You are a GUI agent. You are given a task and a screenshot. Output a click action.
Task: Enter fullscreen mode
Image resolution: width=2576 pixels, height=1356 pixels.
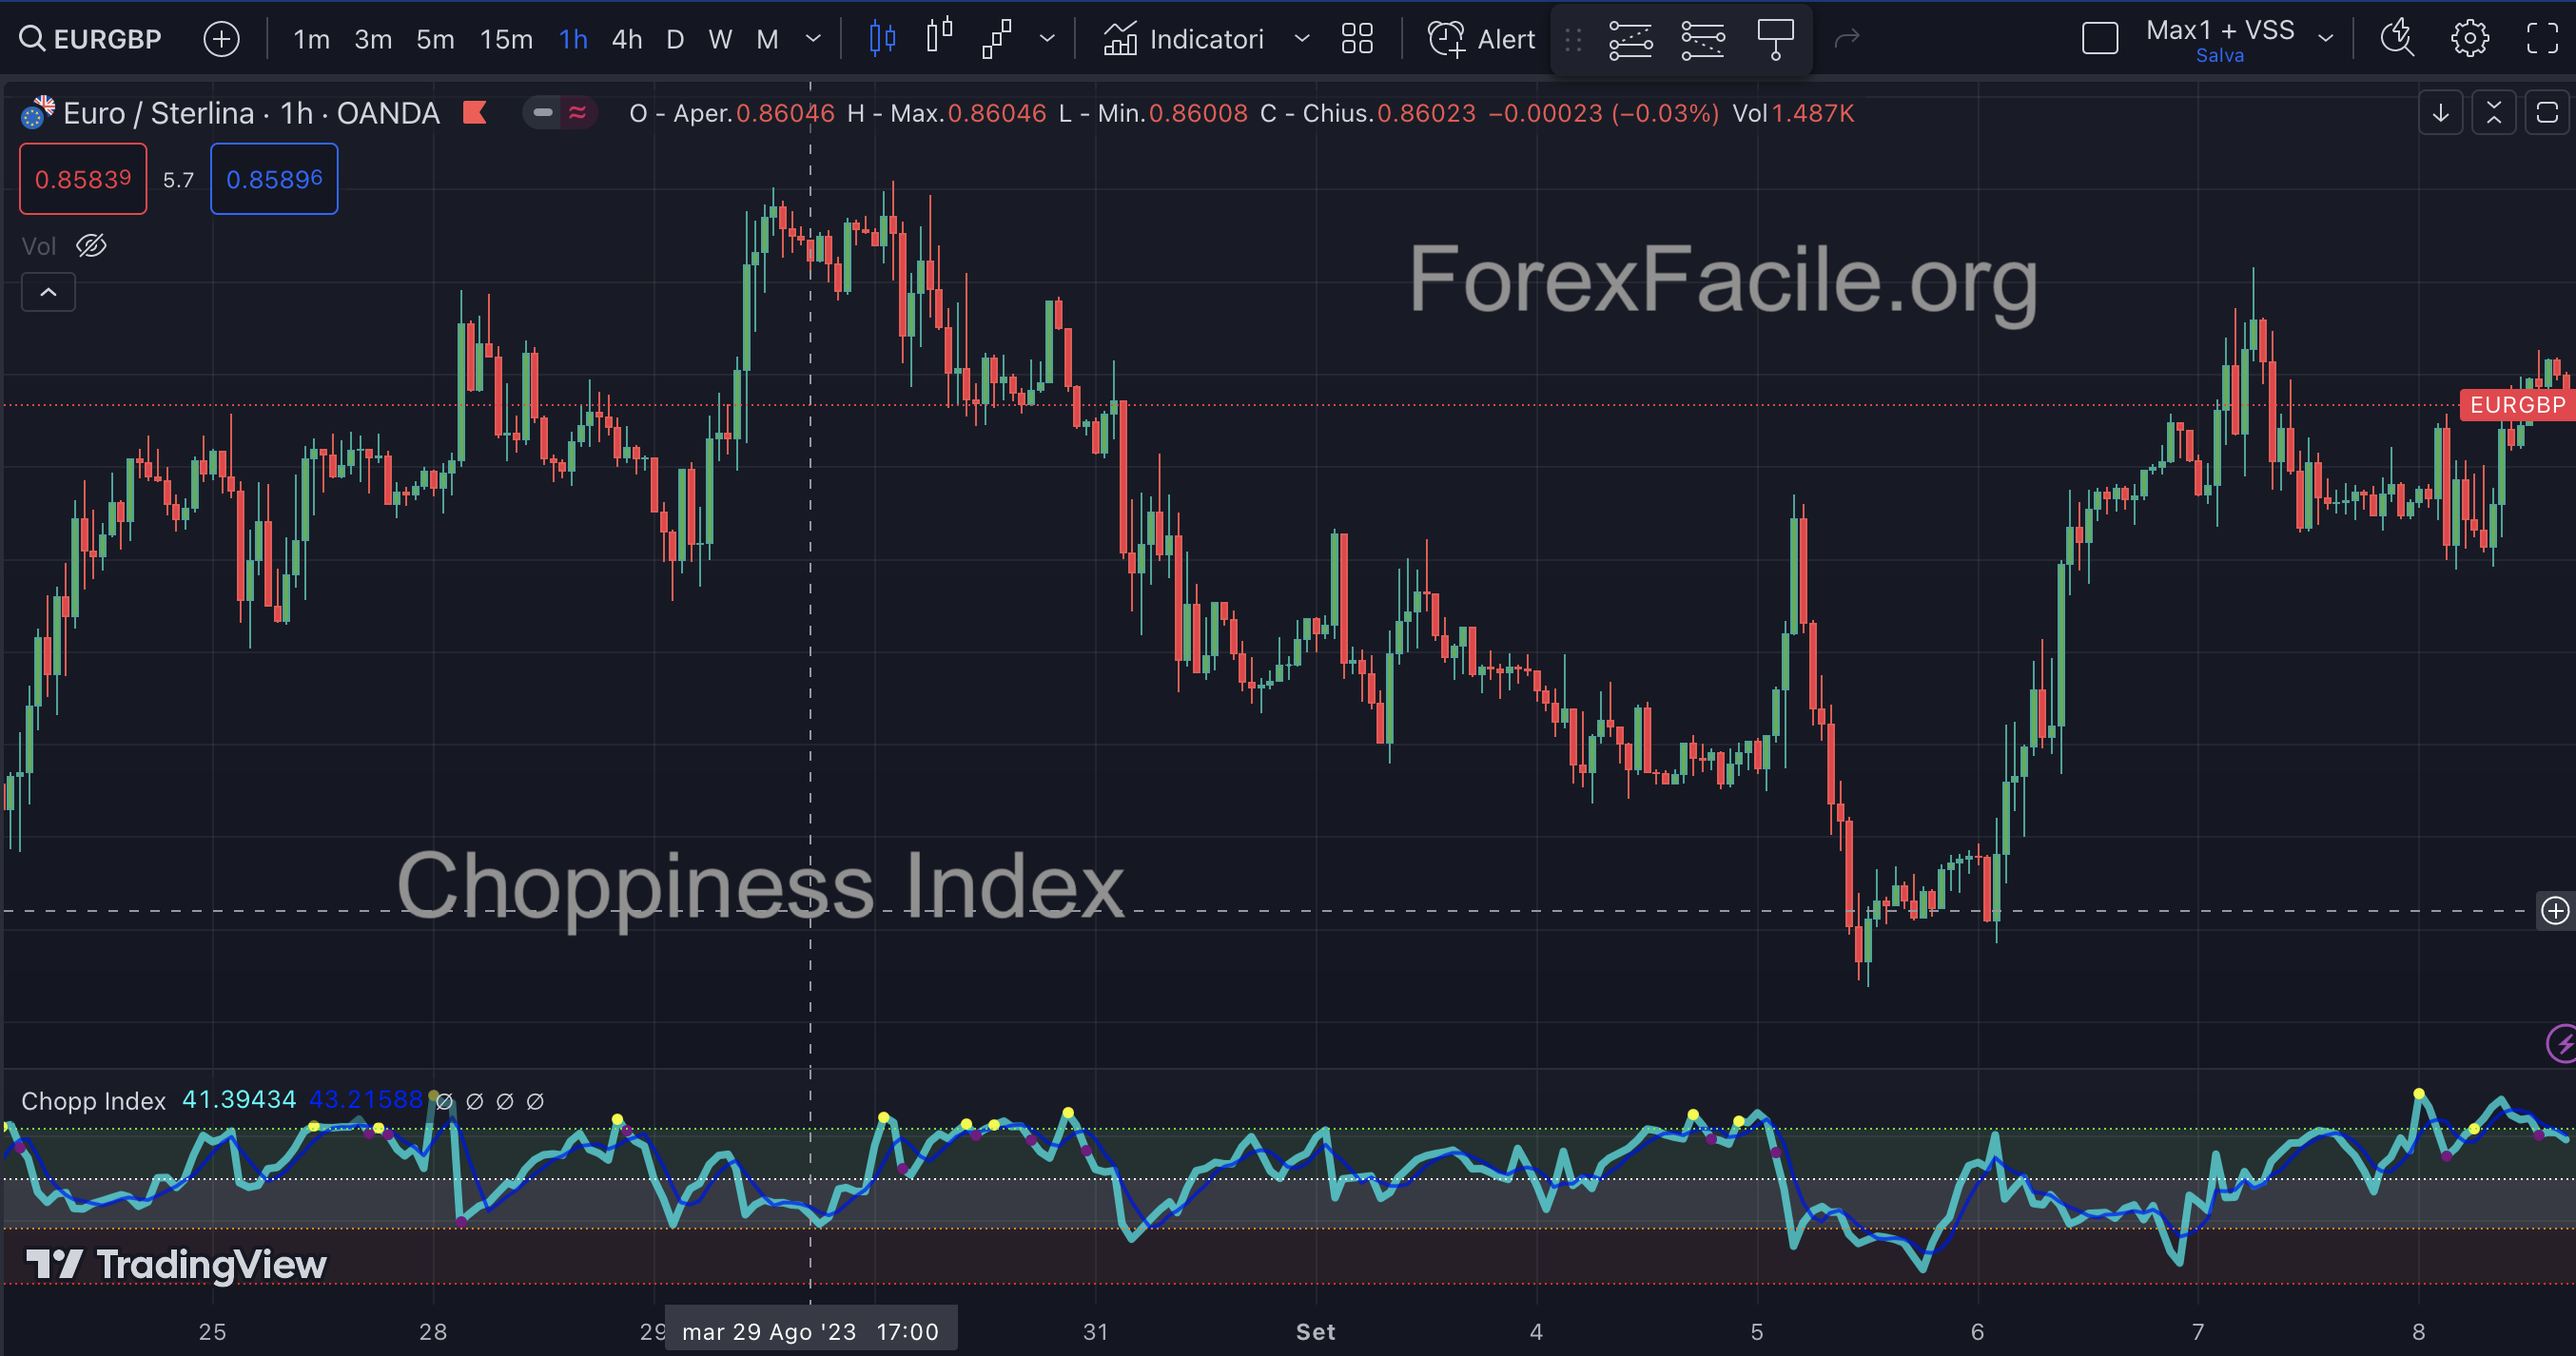coord(2542,39)
